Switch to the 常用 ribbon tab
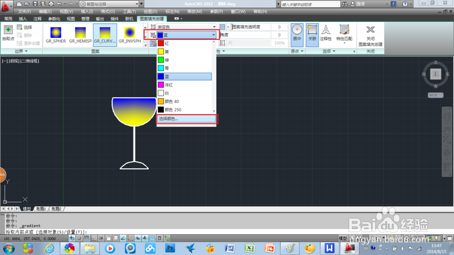The height and width of the screenshot is (255, 454). tap(8, 19)
